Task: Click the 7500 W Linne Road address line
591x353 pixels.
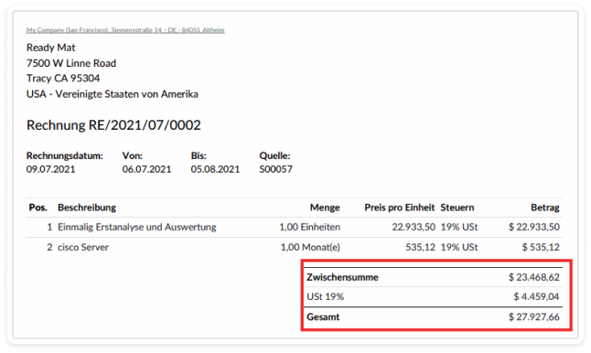Action: pyautogui.click(x=71, y=63)
